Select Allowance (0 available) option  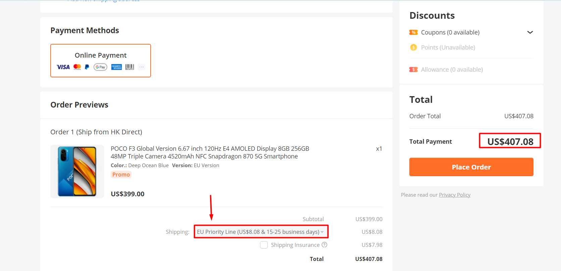(x=446, y=70)
